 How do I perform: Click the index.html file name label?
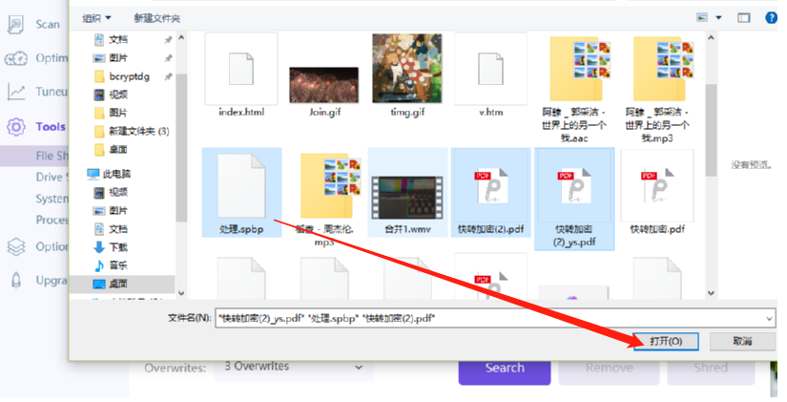241,112
